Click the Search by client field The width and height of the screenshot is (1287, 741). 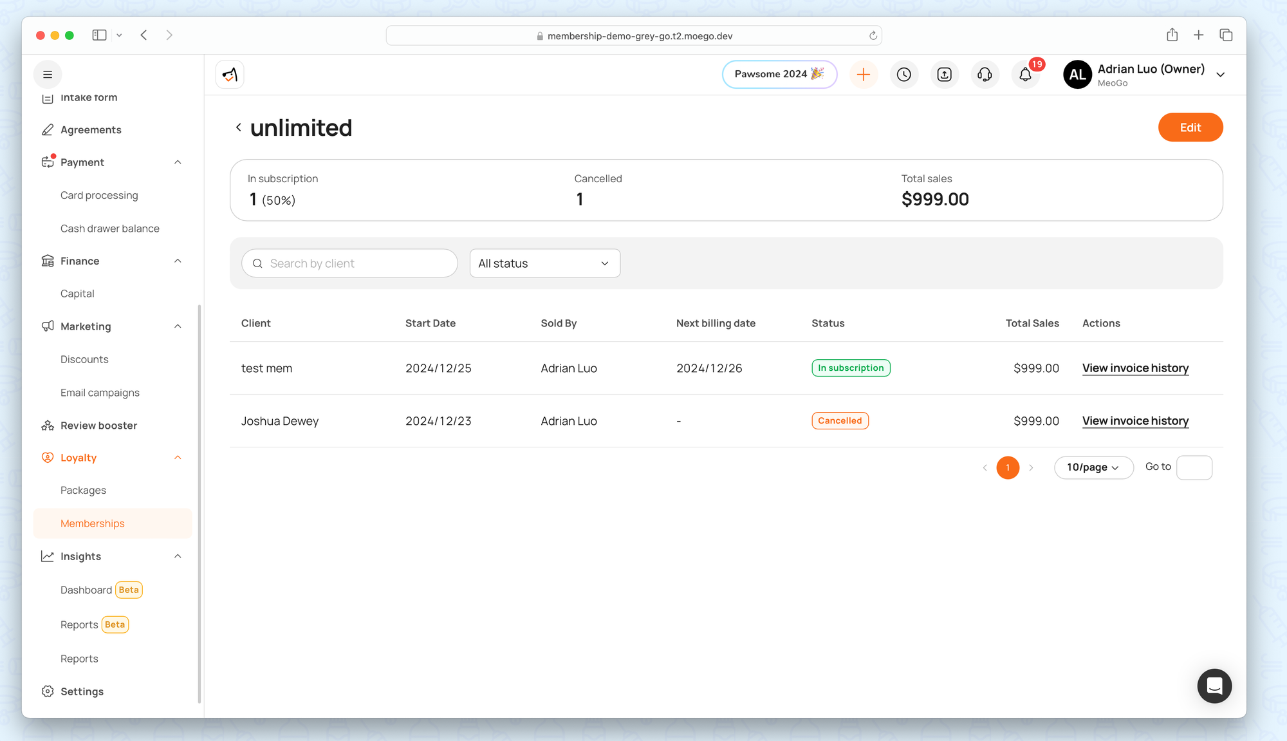[x=349, y=263]
